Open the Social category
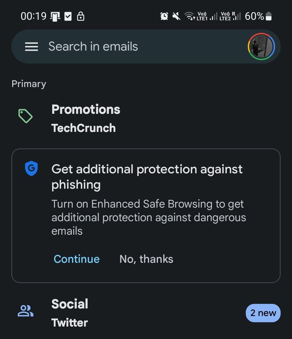The image size is (292, 339). (x=70, y=304)
